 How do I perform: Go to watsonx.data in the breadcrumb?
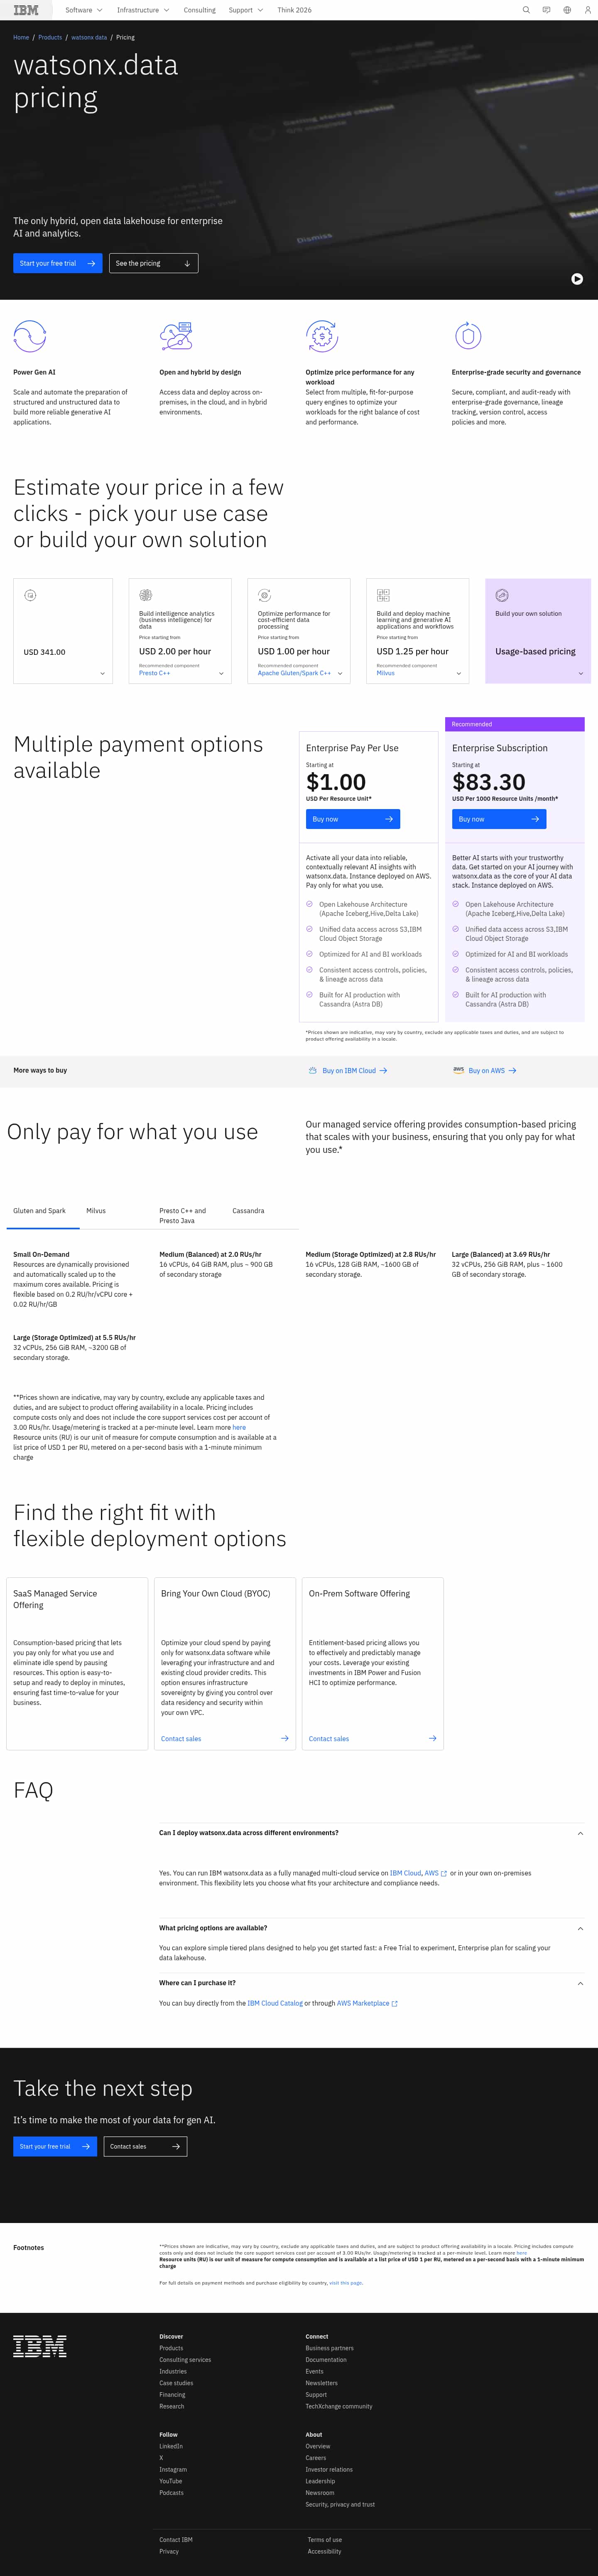point(89,37)
